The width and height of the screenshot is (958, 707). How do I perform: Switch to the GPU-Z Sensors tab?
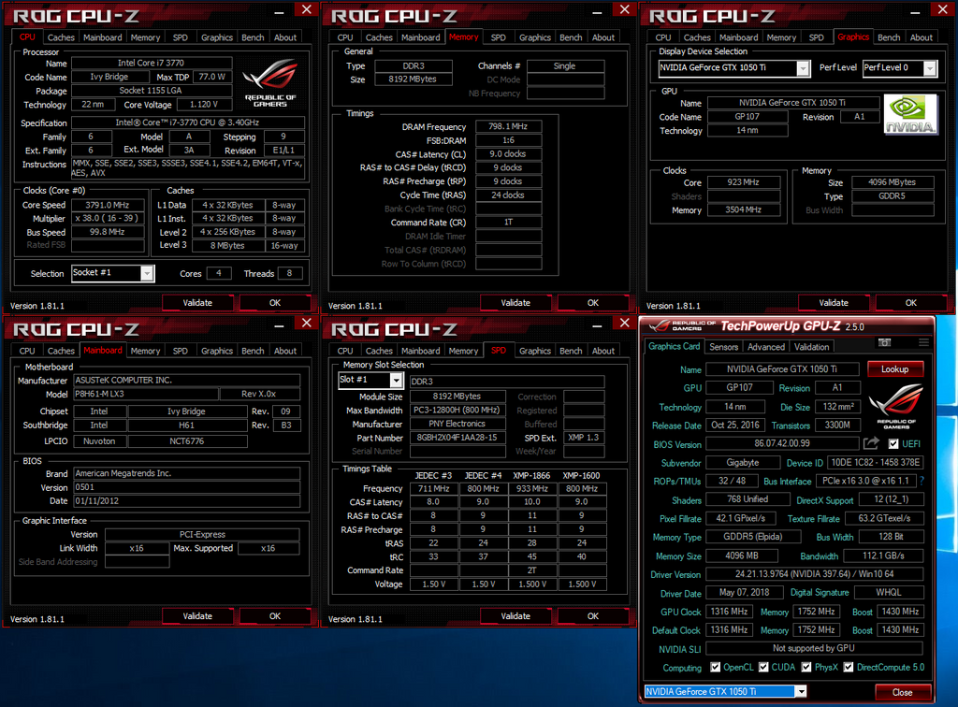tap(723, 347)
